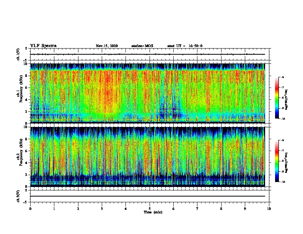Click the "6" kHz tick on ch.1 frequency axis

pyautogui.click(x=27, y=88)
